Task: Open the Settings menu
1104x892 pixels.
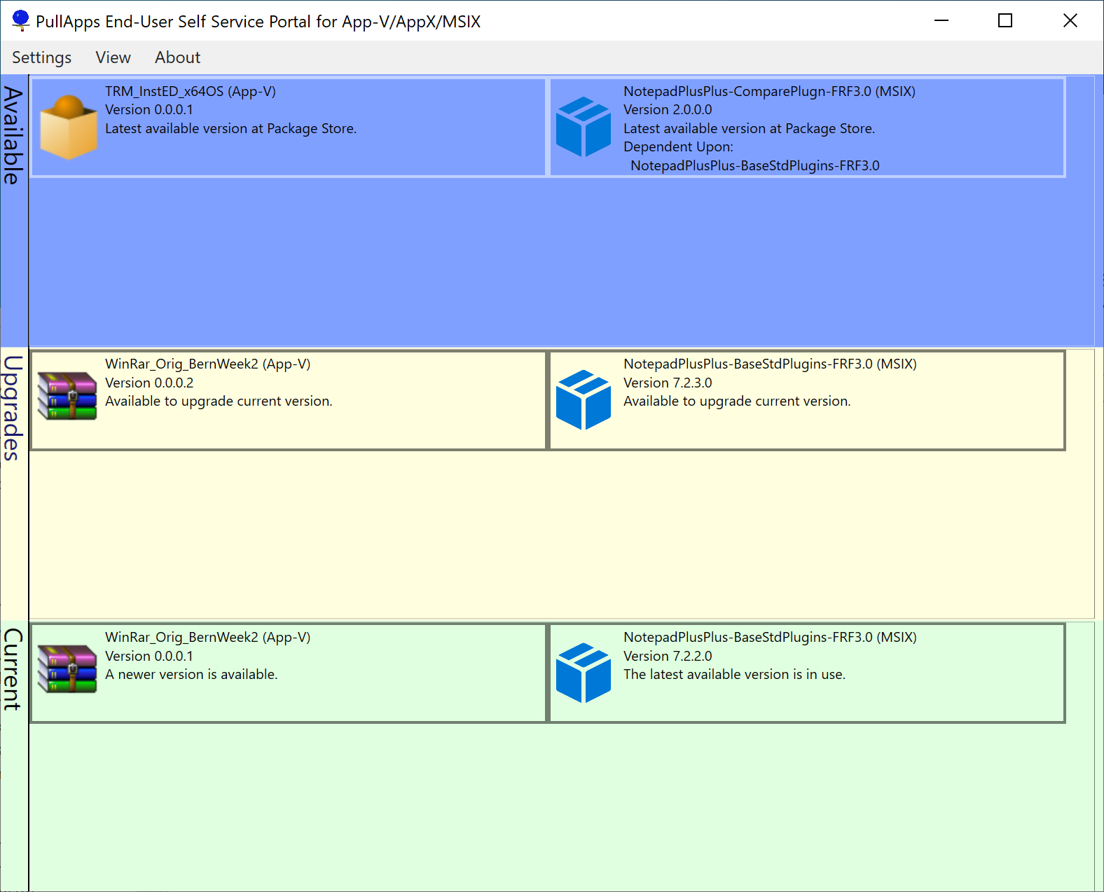Action: pos(41,57)
